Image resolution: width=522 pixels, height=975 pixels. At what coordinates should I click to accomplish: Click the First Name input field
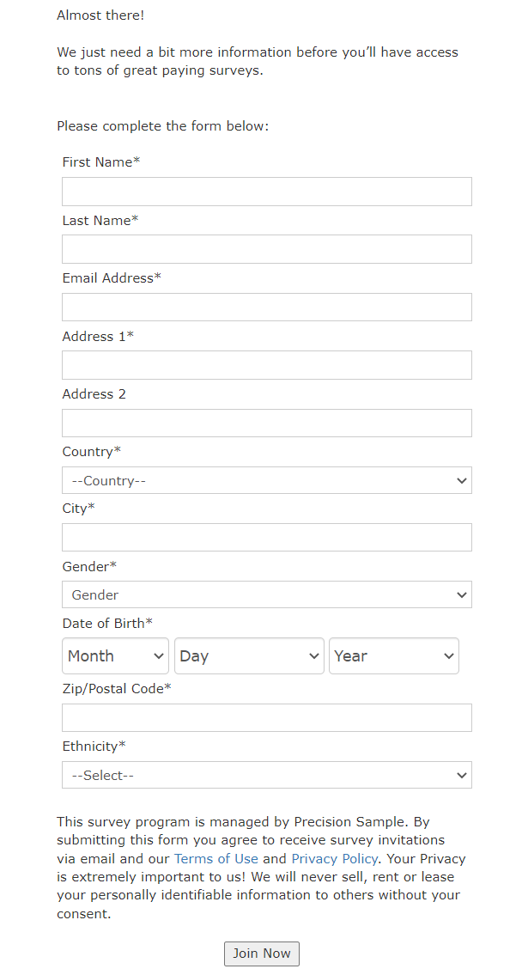(x=266, y=192)
